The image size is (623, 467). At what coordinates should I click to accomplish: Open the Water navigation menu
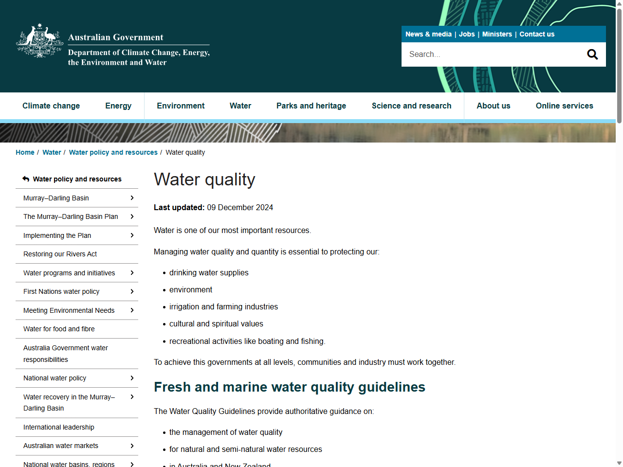(x=240, y=106)
